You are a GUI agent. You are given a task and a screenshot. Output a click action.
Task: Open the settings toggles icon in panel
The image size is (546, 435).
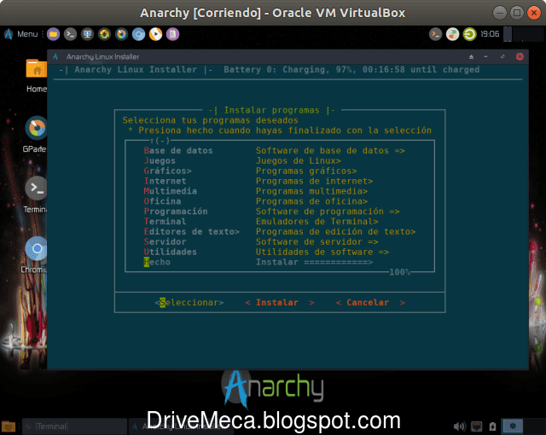pos(452,34)
